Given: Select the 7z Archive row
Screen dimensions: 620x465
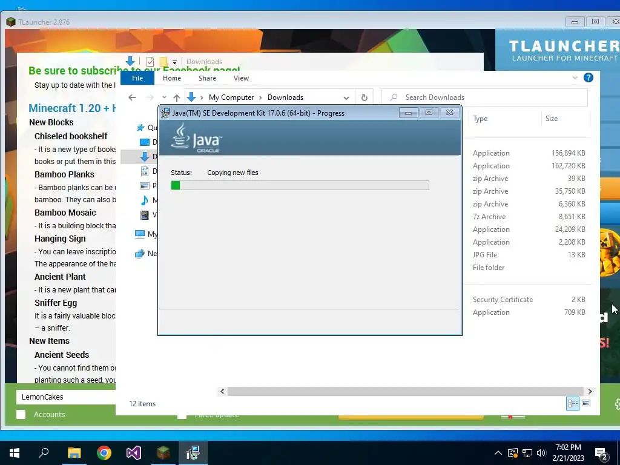Looking at the screenshot, I should (x=528, y=217).
